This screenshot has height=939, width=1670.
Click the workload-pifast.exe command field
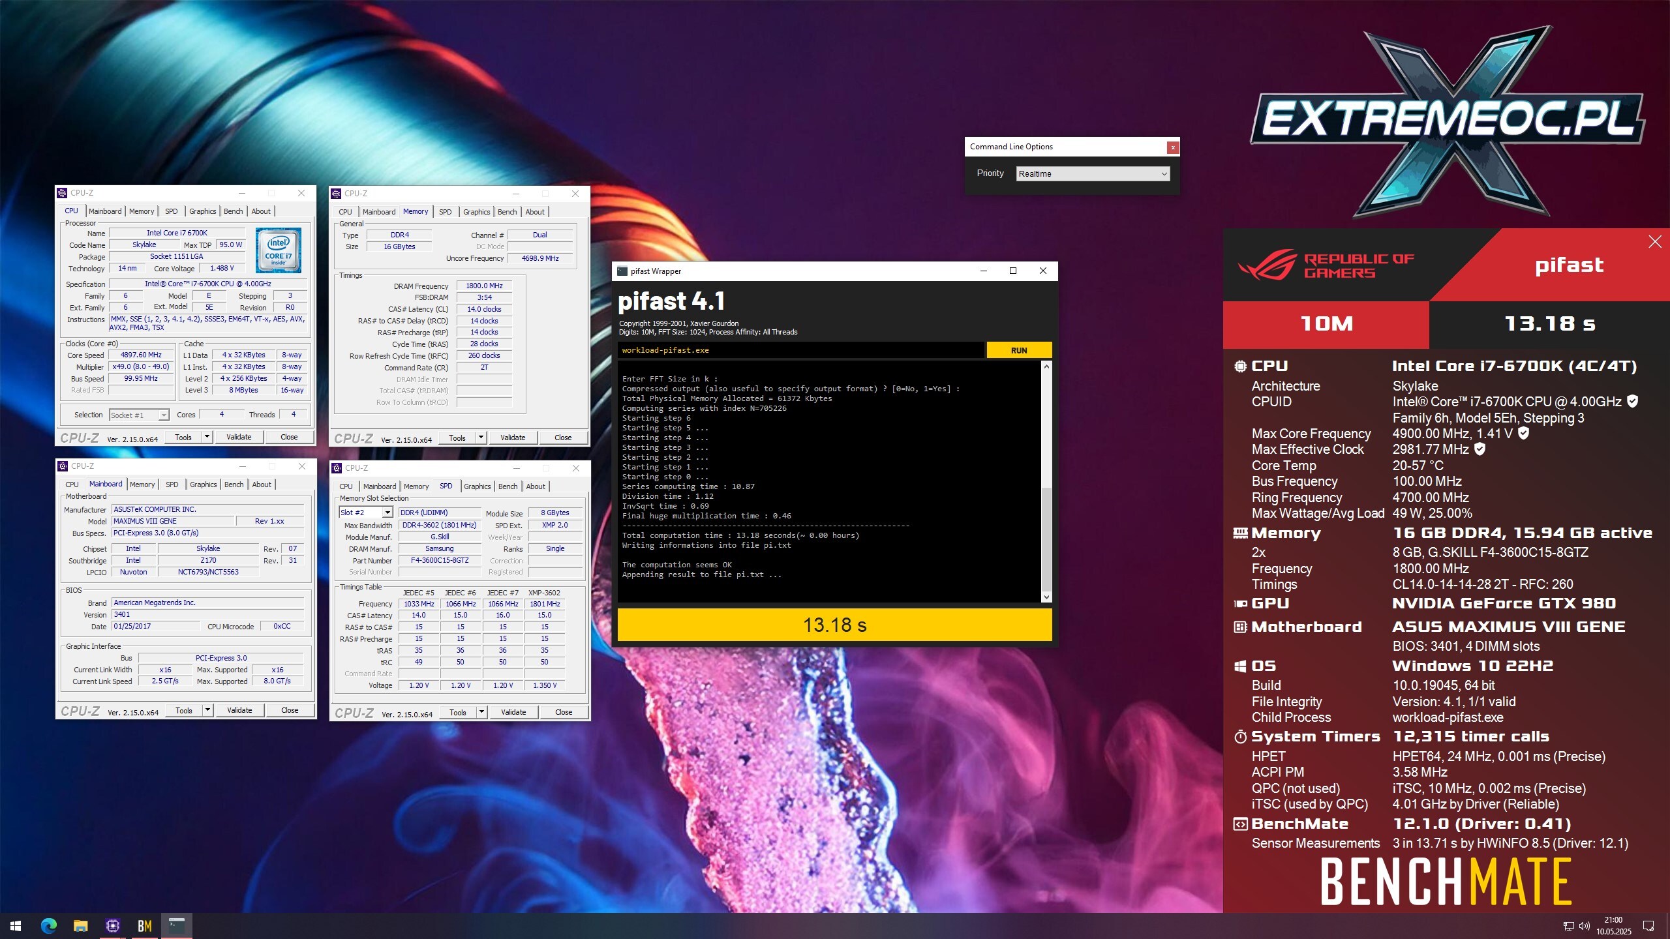800,350
